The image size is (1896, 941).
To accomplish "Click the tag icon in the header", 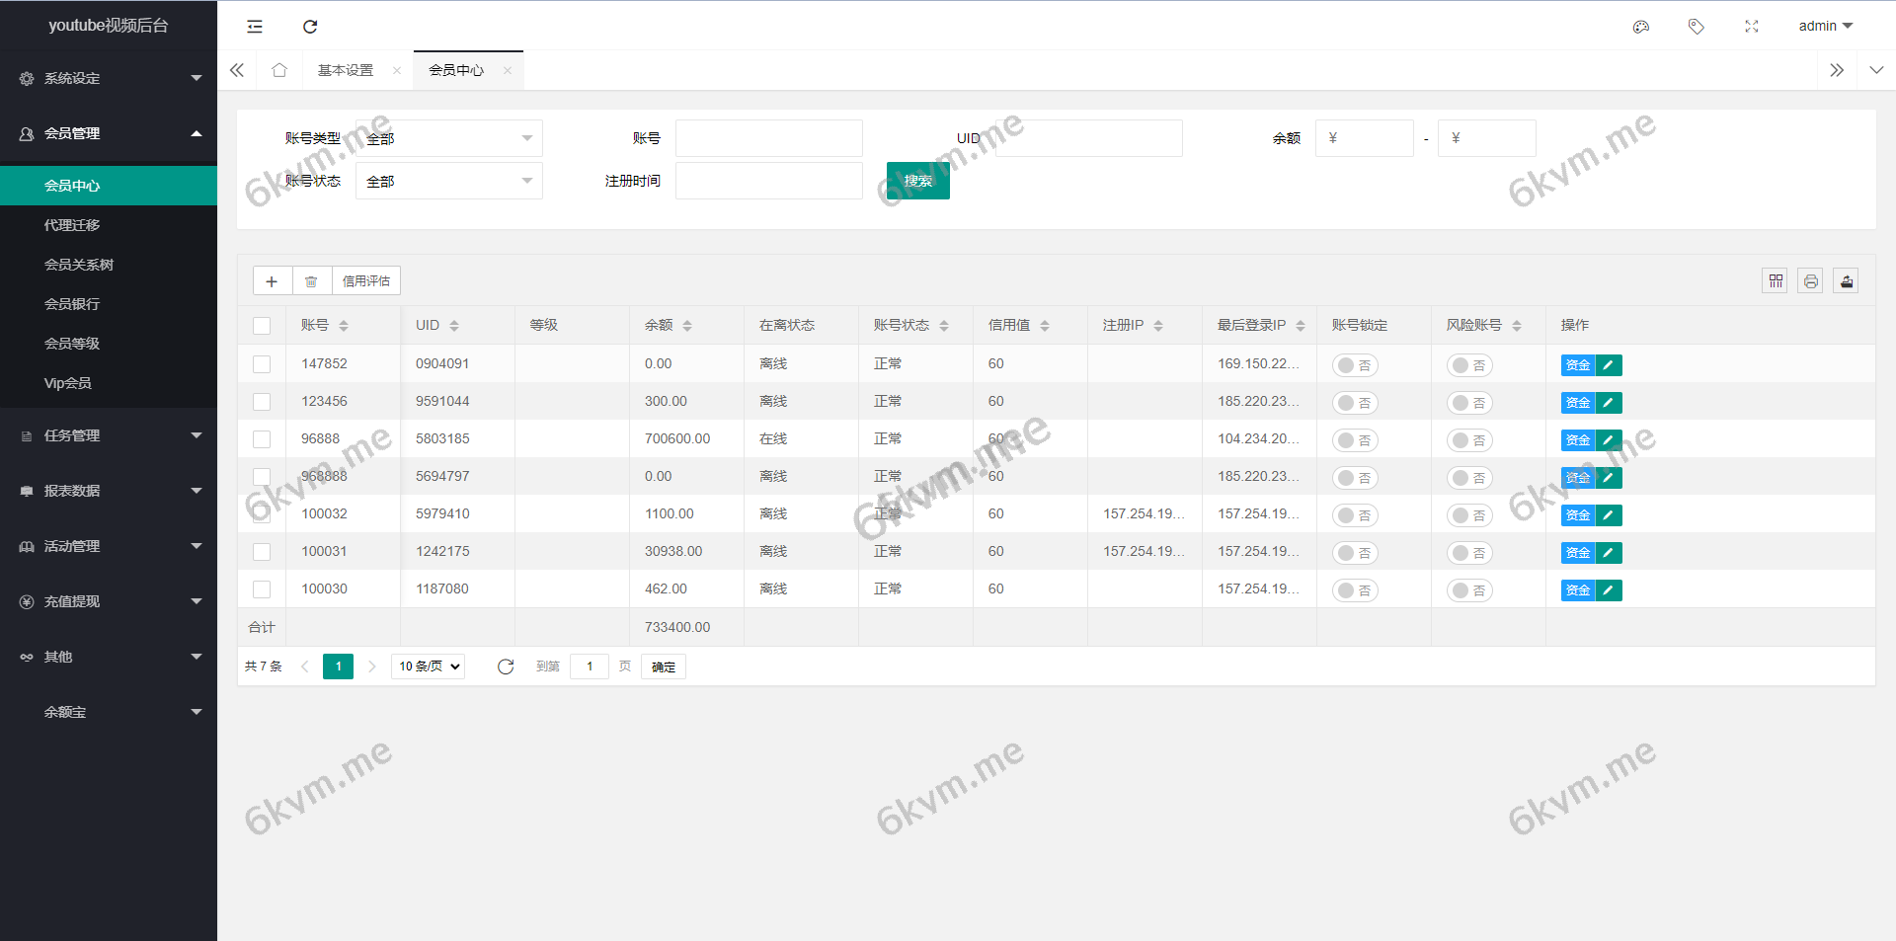I will pos(1697,27).
